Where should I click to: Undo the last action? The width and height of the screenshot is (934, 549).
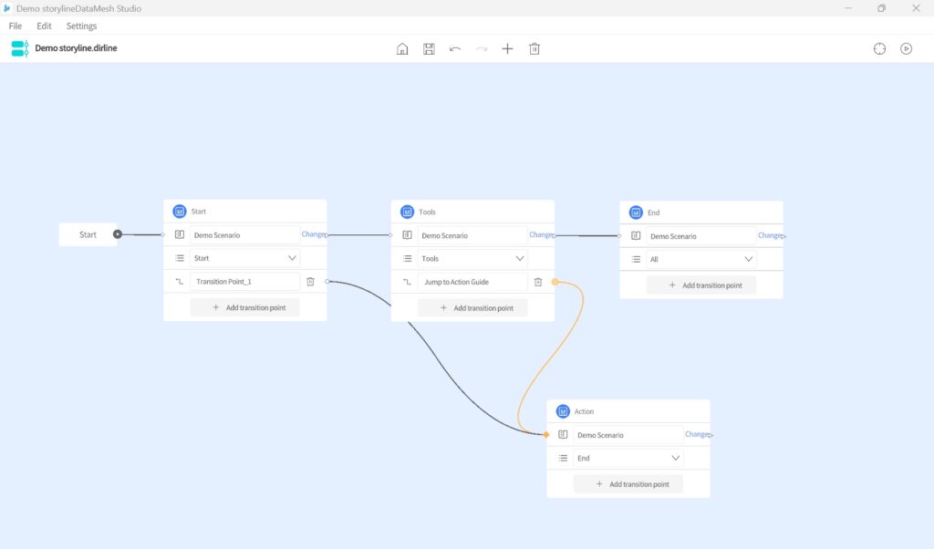454,48
